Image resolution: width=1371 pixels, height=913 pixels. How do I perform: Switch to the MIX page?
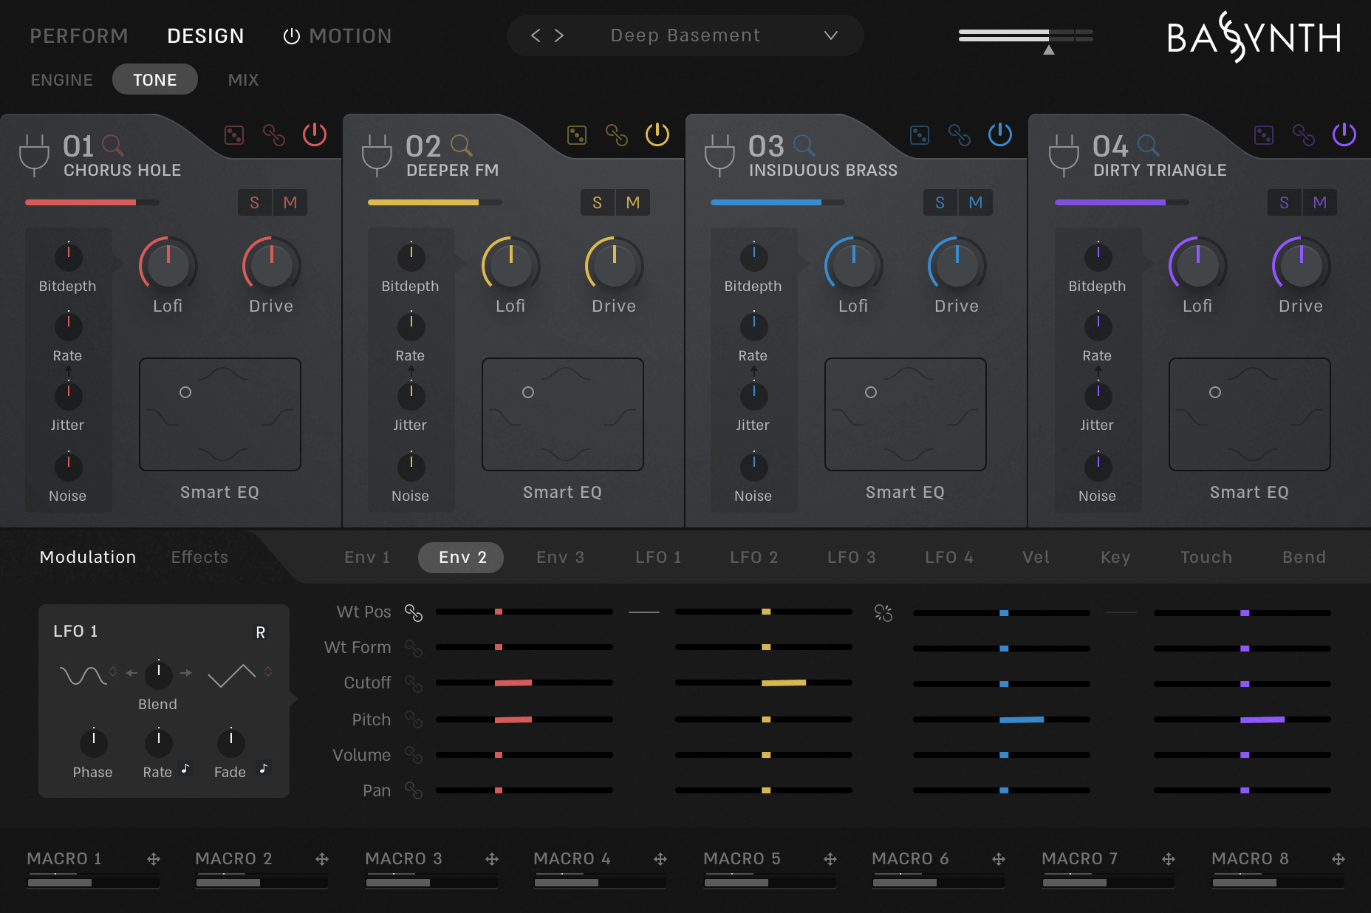pos(243,80)
